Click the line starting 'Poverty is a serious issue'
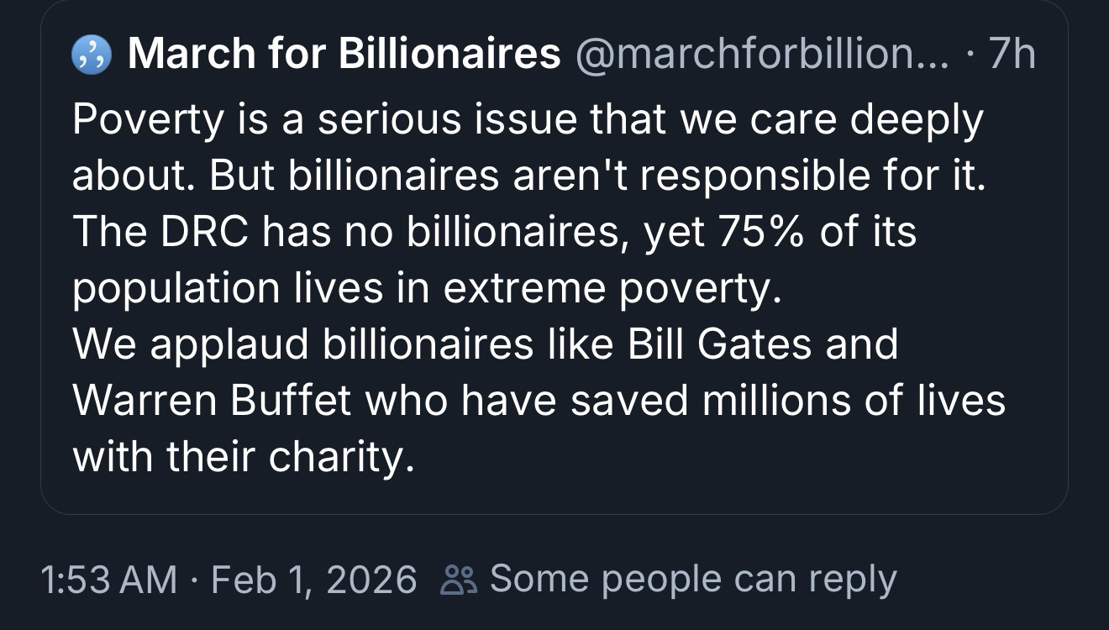The width and height of the screenshot is (1109, 630). [527, 120]
